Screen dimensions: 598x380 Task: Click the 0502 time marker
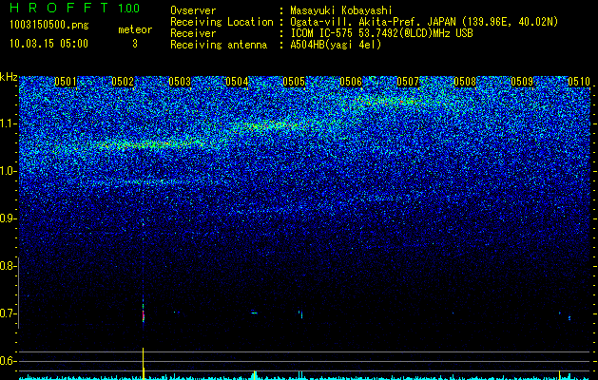pos(123,82)
